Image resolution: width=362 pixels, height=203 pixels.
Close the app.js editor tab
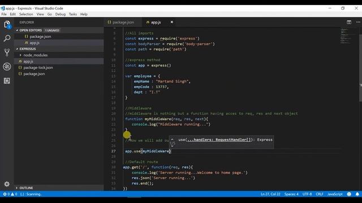[172, 22]
